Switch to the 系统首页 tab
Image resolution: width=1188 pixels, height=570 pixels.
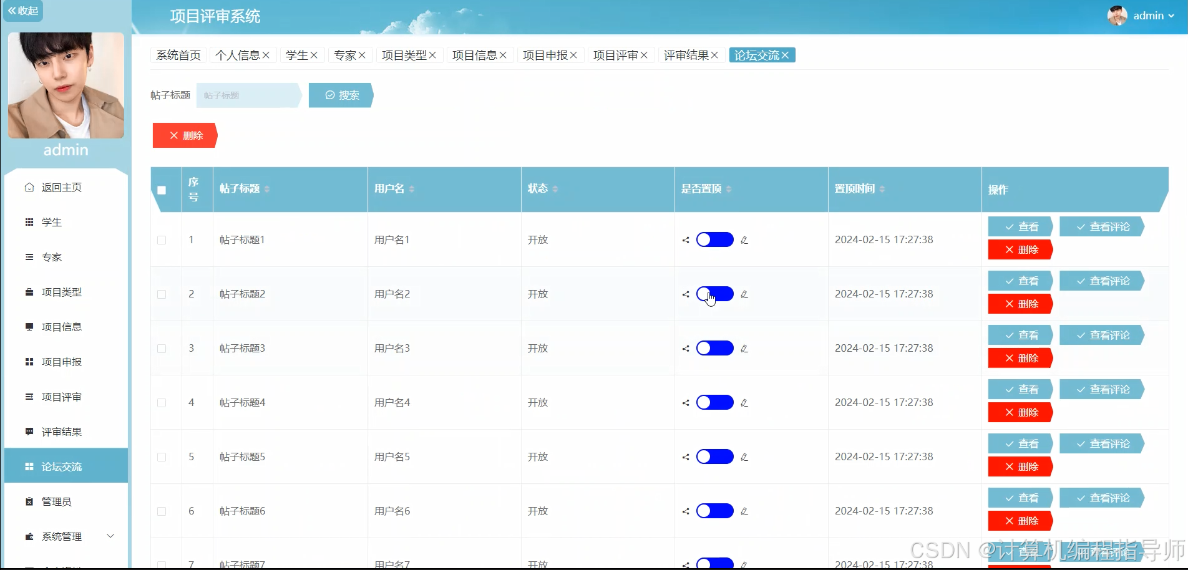click(178, 56)
